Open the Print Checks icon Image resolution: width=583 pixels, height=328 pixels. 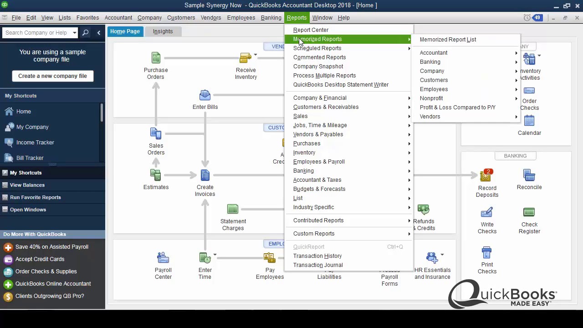(487, 252)
